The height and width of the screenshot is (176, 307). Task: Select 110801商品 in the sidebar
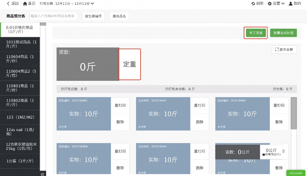20,88
